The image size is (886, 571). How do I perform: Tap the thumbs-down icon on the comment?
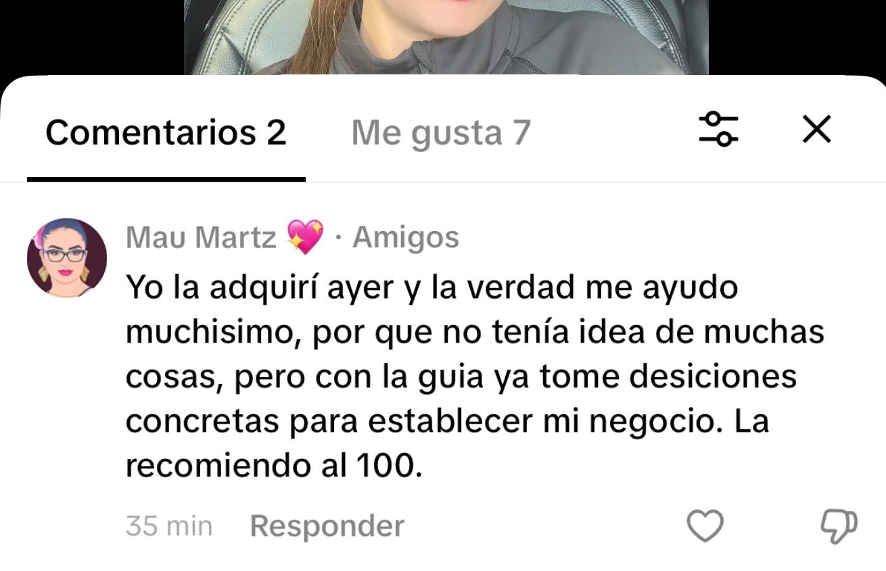(x=839, y=526)
